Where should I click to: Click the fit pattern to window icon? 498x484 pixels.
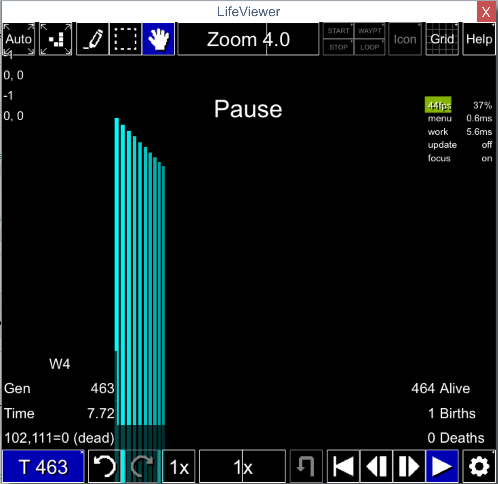[56, 39]
